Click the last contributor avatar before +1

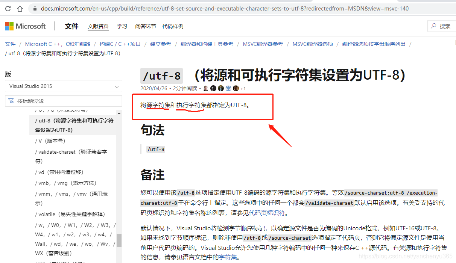[x=236, y=88]
